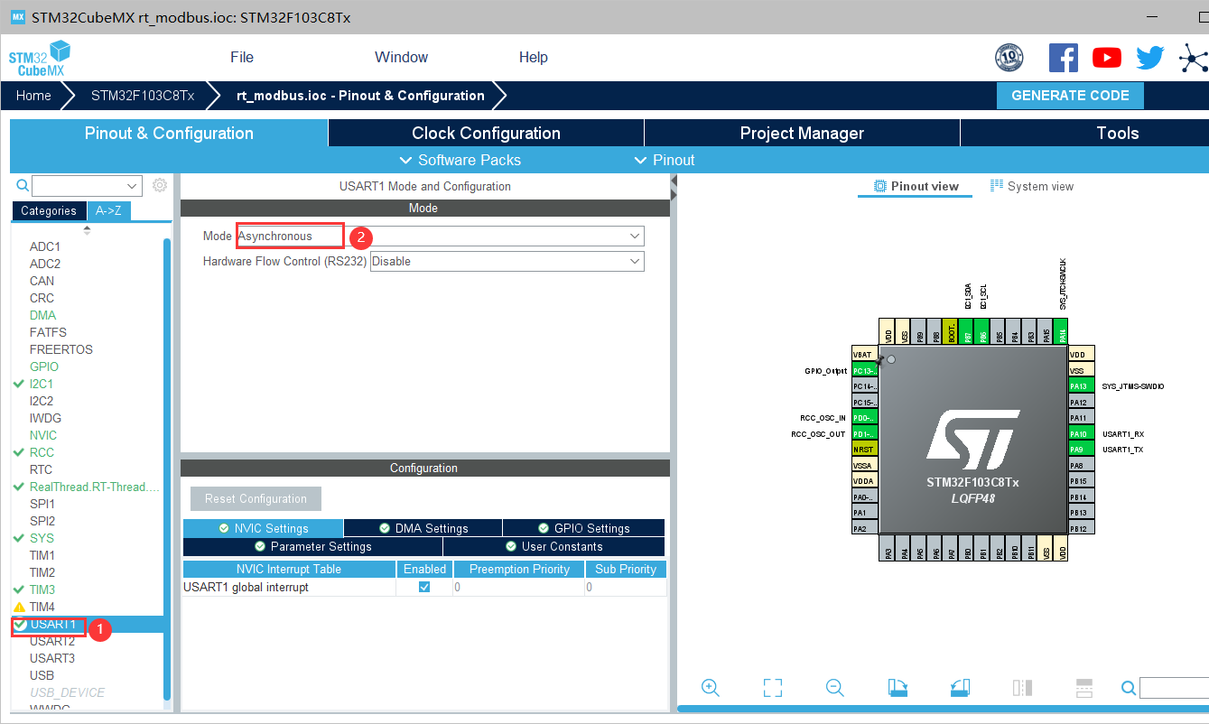The width and height of the screenshot is (1209, 724).
Task: Open the Parameter Settings tab
Action: [312, 546]
